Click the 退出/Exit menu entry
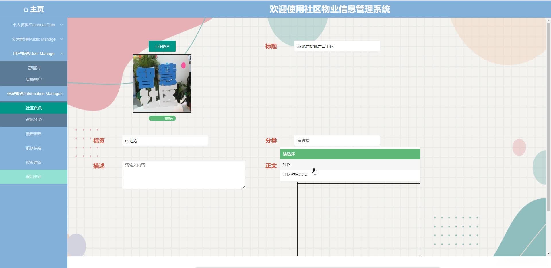 [34, 176]
